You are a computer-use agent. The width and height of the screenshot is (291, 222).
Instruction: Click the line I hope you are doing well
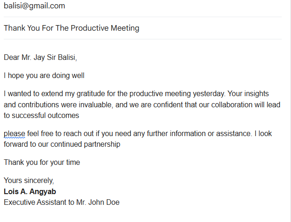click(x=44, y=75)
